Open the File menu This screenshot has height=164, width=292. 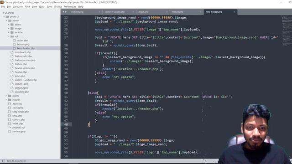click(3, 6)
